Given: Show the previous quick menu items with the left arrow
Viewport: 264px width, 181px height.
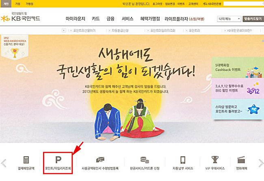Looking at the screenshot, I should (4, 163).
